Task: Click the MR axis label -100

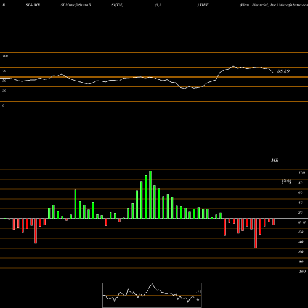Action: tap(301, 272)
